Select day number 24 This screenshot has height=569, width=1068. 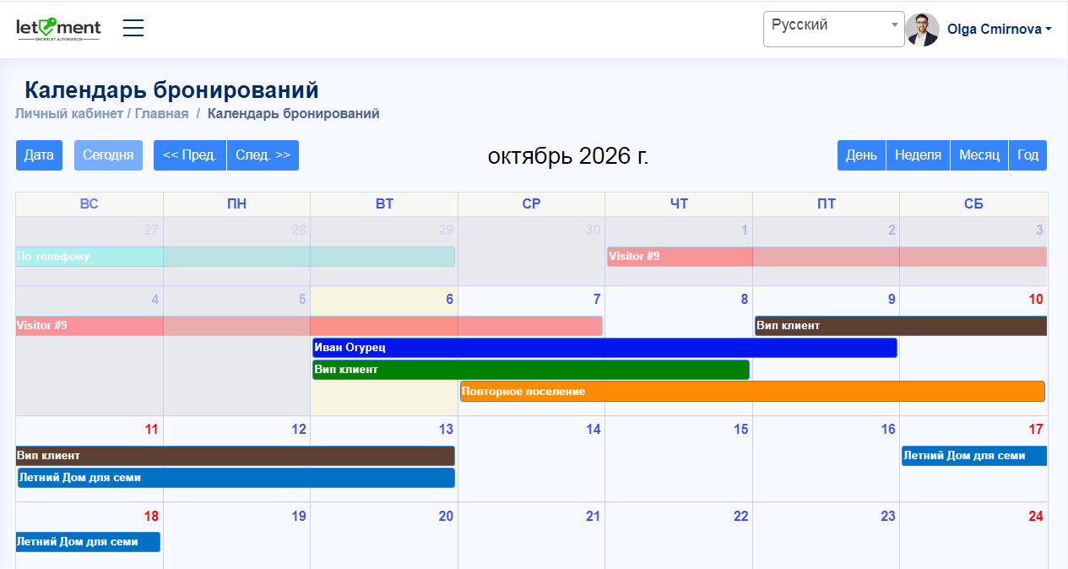(1036, 517)
